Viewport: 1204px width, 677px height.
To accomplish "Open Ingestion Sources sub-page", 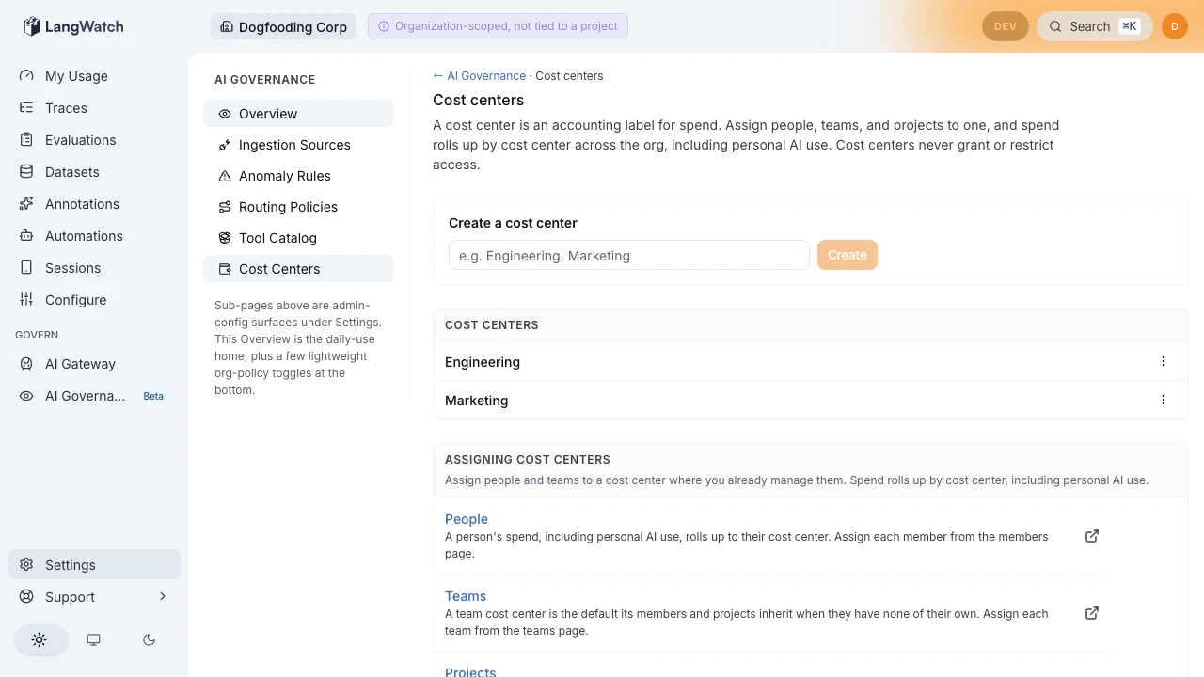I will (x=298, y=145).
